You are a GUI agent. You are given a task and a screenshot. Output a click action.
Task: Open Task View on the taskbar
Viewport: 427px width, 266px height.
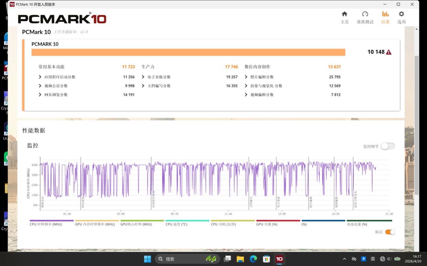tap(227, 259)
